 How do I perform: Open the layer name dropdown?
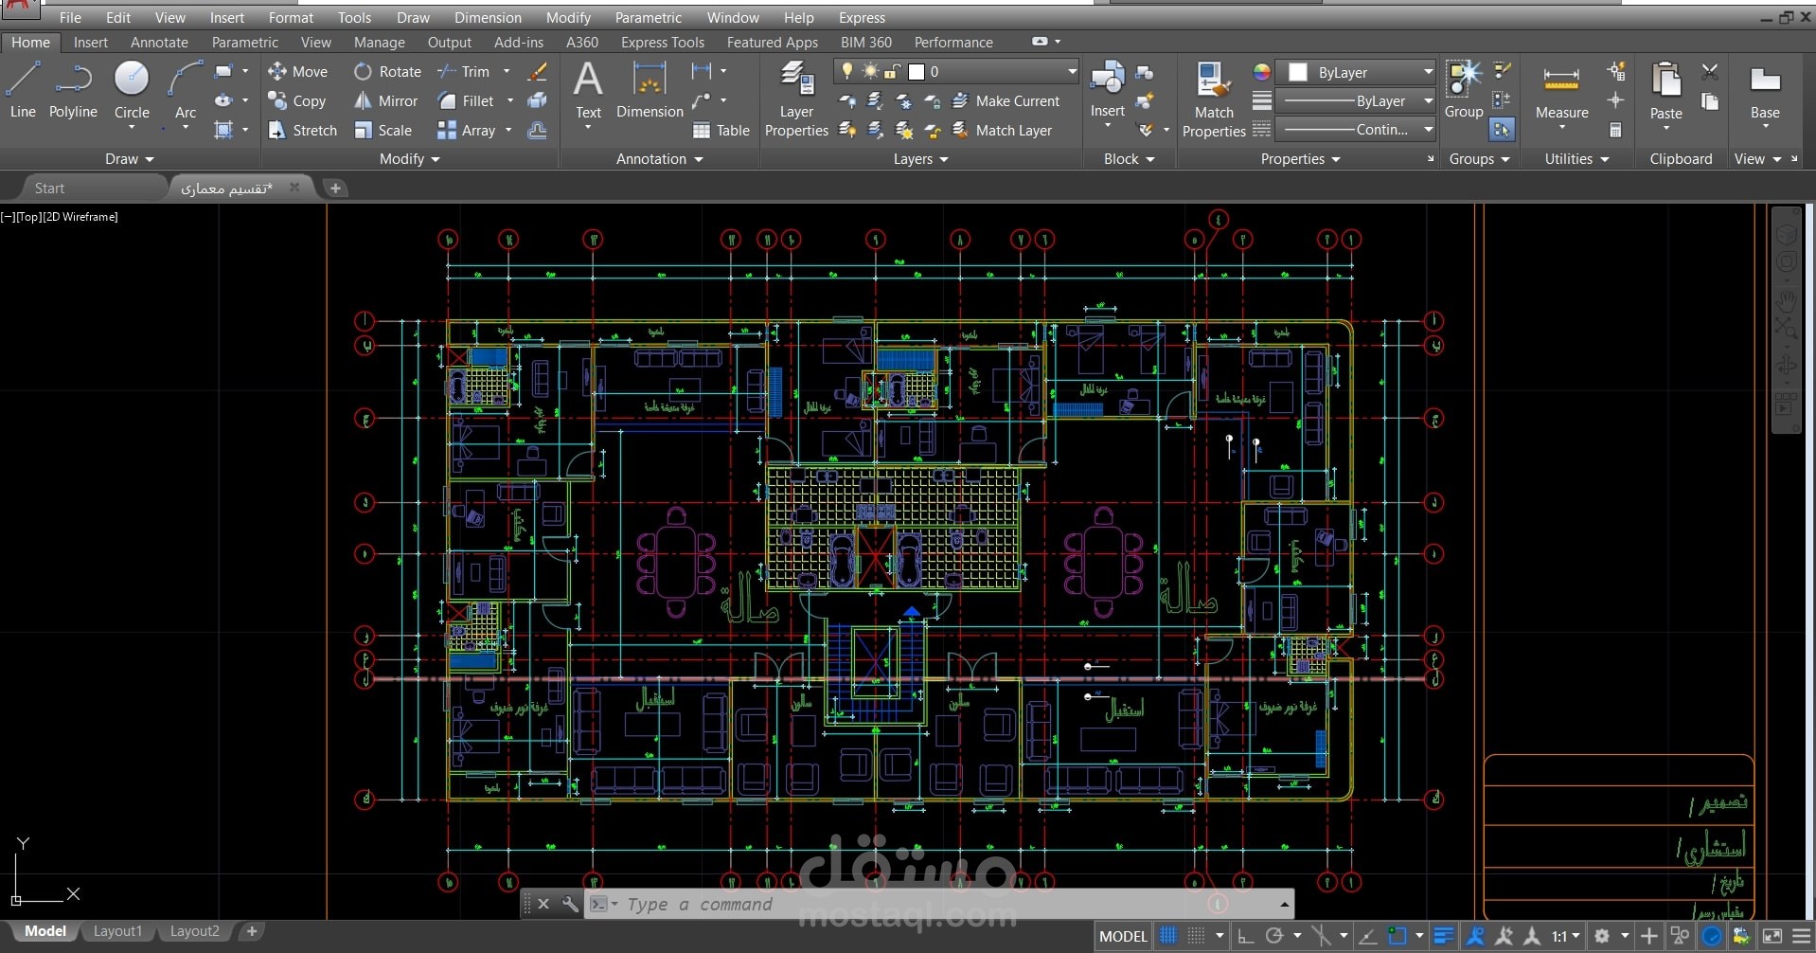[x=1071, y=71]
